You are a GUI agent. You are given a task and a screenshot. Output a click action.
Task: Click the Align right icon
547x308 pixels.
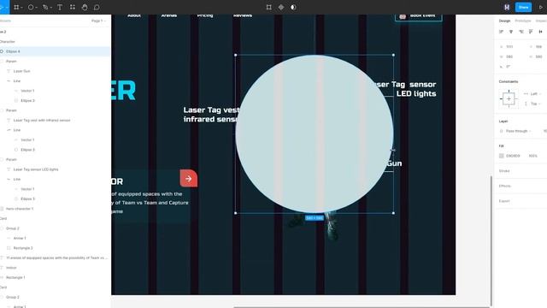[x=521, y=32]
